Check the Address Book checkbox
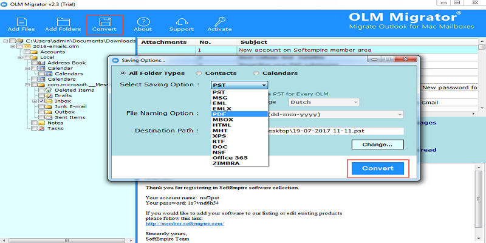The image size is (486, 243). 35,63
